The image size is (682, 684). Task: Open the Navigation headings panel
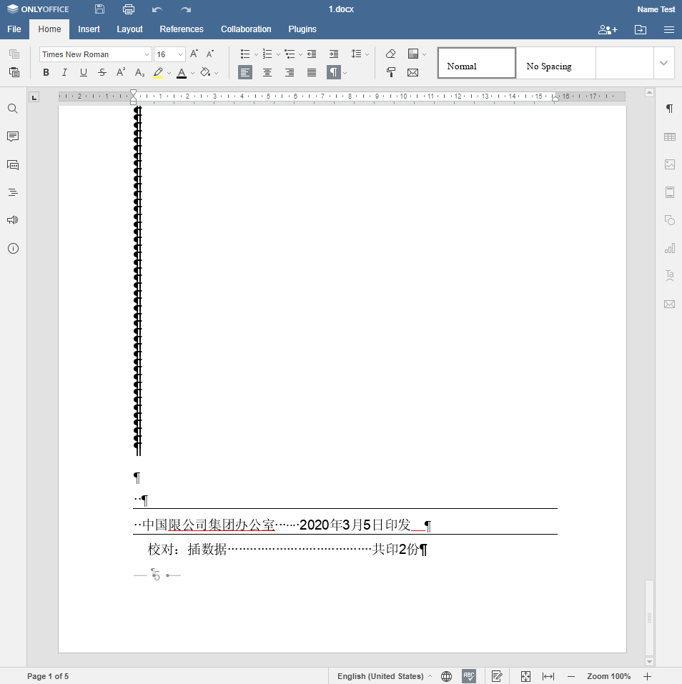coord(12,192)
